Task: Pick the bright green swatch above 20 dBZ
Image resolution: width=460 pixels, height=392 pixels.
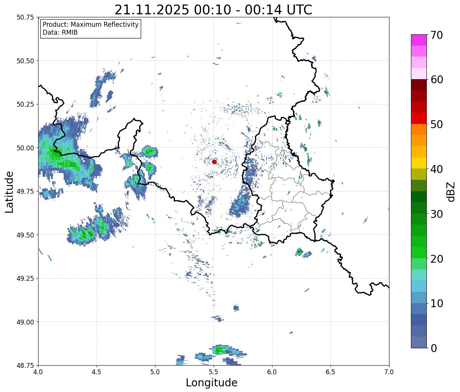Action: click(x=419, y=252)
